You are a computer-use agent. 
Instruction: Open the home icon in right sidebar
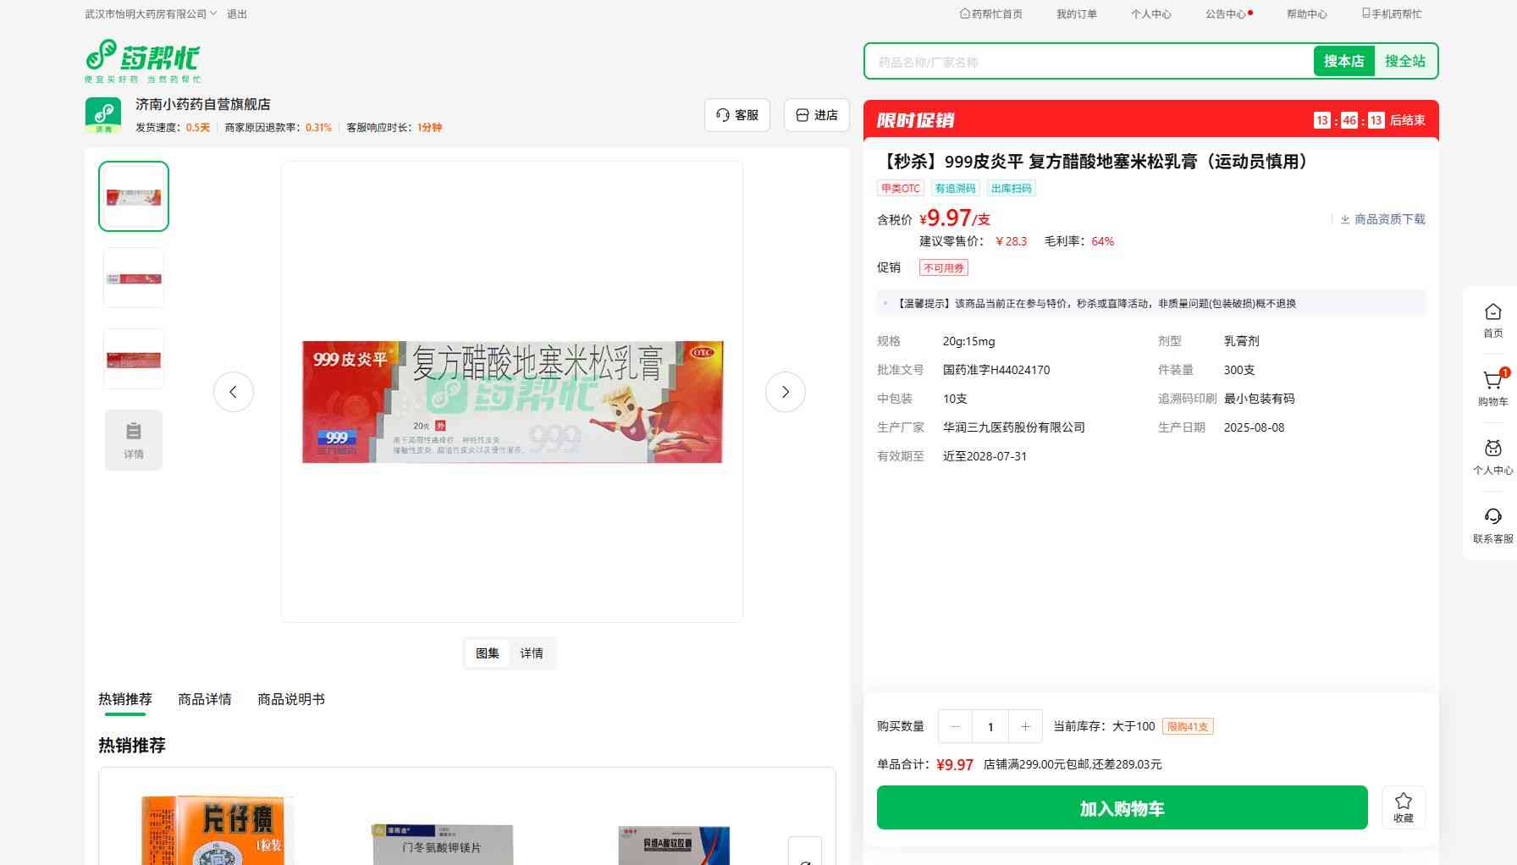click(x=1492, y=313)
